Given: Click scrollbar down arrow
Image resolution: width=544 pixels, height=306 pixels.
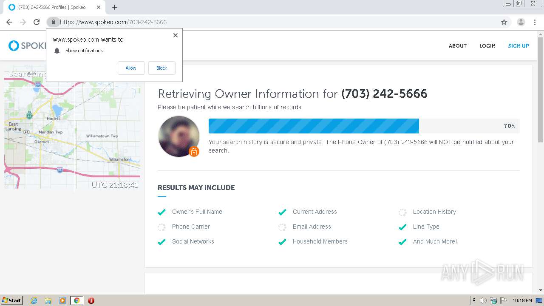Looking at the screenshot, I should (541, 290).
